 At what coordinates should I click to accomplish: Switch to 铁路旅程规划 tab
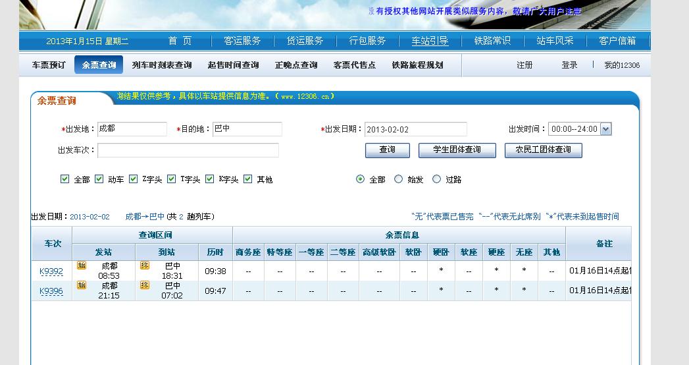417,65
